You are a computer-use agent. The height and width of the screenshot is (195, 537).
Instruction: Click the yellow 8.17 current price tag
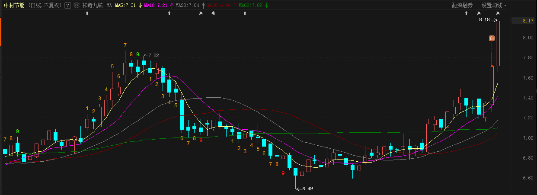(527, 21)
